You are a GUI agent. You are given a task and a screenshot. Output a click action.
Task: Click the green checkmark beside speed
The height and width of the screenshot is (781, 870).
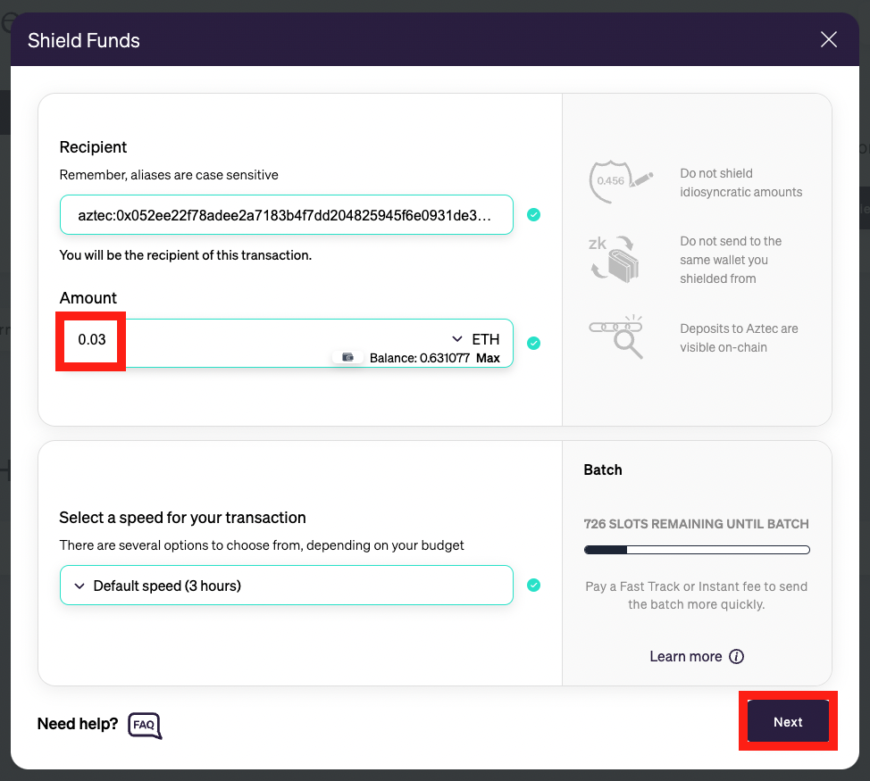(x=534, y=586)
